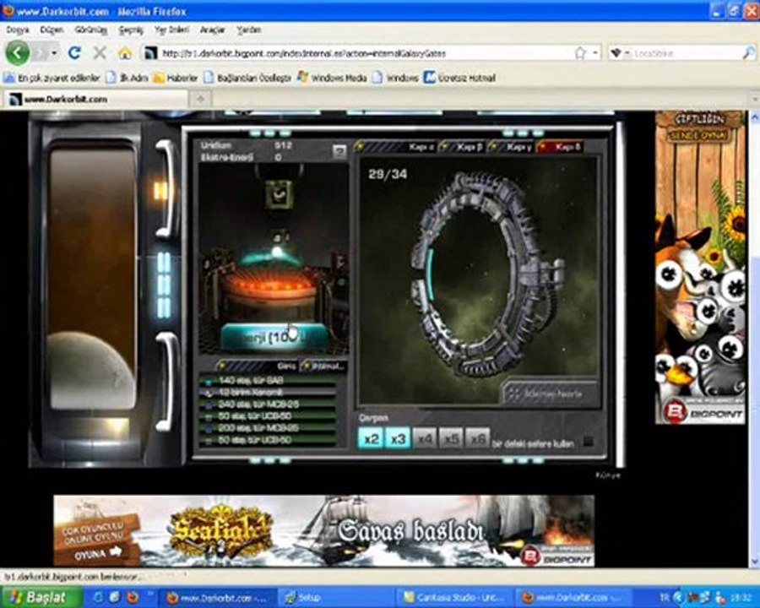The image size is (760, 608).
Task: Switch to the Setup taskbar window
Action: [334, 597]
